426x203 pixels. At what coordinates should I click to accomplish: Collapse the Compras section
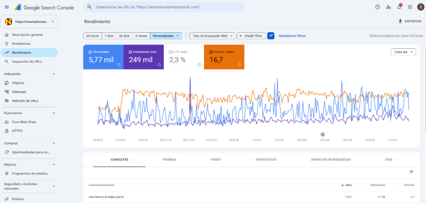point(53,143)
